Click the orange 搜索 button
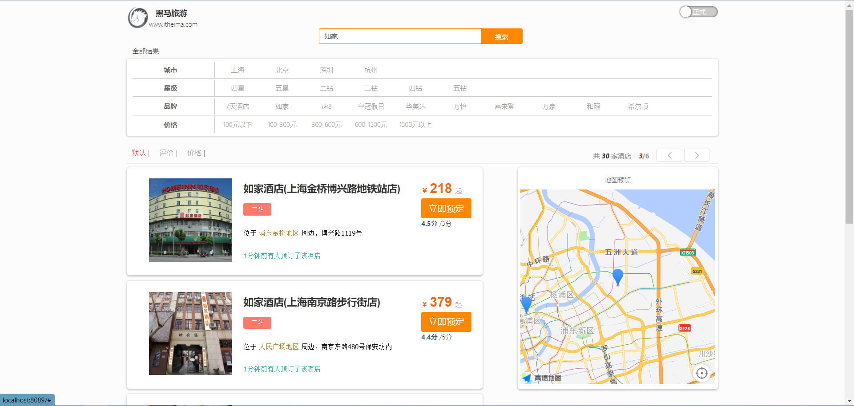The height and width of the screenshot is (406, 854). click(502, 36)
